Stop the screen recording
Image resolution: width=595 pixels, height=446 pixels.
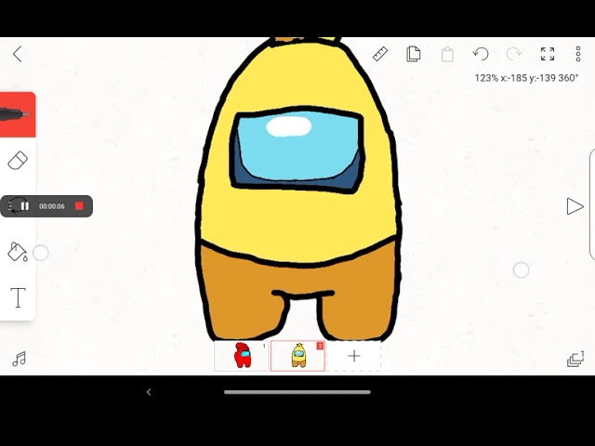[x=79, y=206]
